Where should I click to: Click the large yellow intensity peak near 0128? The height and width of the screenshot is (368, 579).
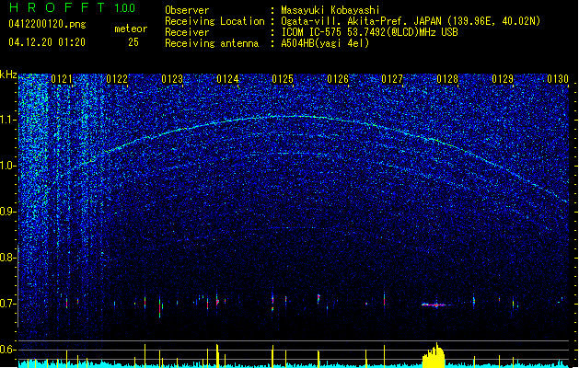(434, 355)
